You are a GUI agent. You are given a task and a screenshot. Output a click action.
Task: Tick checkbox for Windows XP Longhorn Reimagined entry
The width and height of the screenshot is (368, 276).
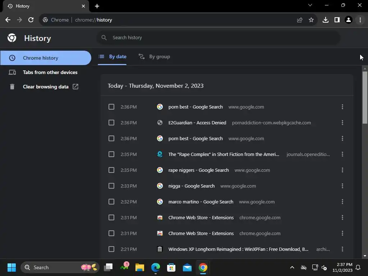pyautogui.click(x=111, y=249)
